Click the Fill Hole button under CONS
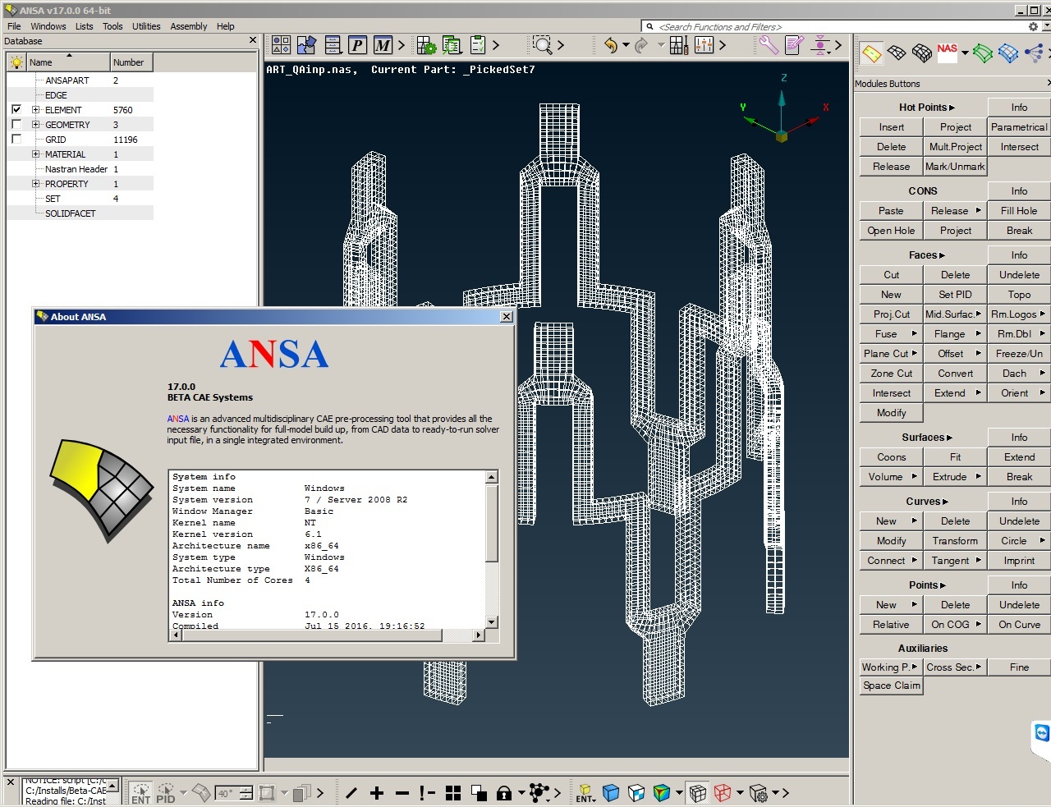The width and height of the screenshot is (1051, 807). tap(1019, 211)
